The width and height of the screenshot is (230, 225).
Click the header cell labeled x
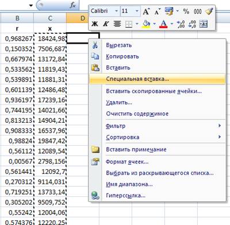pos(50,28)
